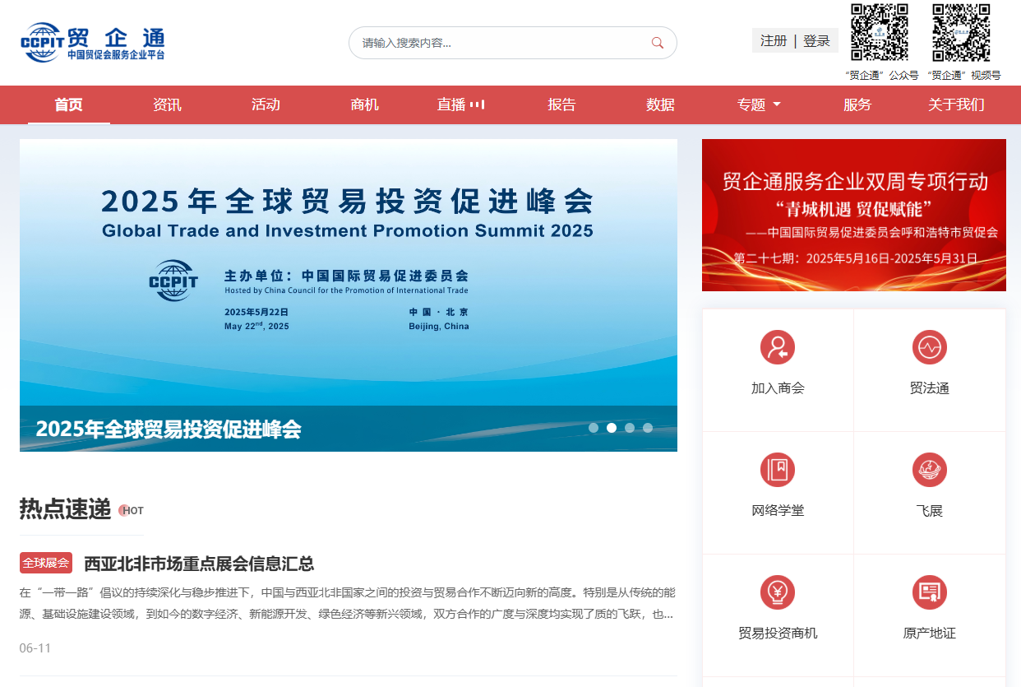Select the third carousel slide dot
1021x687 pixels.
click(x=630, y=428)
